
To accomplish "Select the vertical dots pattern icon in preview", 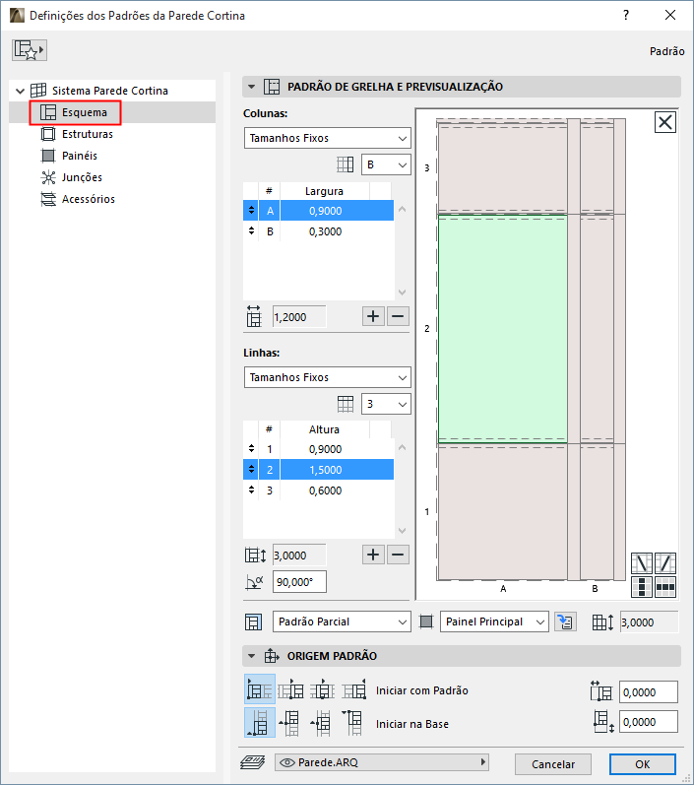I will tap(642, 587).
